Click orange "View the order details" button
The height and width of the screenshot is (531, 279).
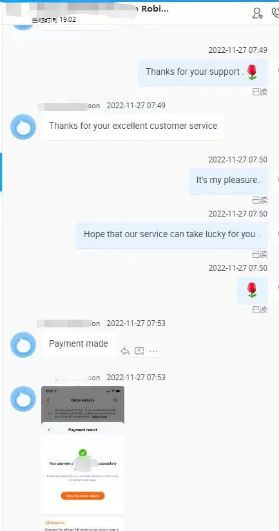click(82, 496)
